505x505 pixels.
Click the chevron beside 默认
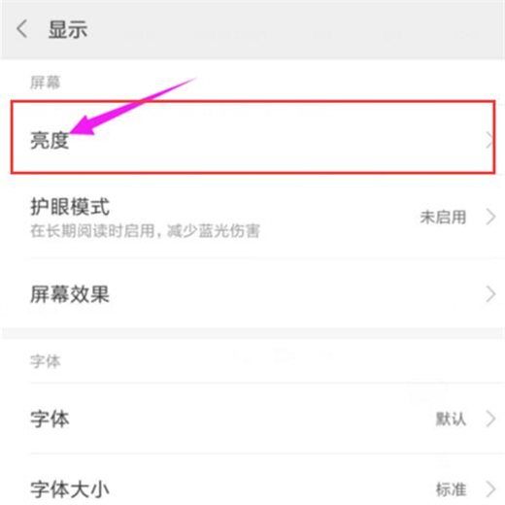490,419
